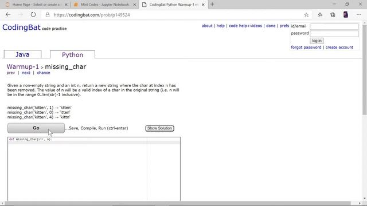
Task: Switch to Home Page browser tab
Action: click(x=36, y=5)
